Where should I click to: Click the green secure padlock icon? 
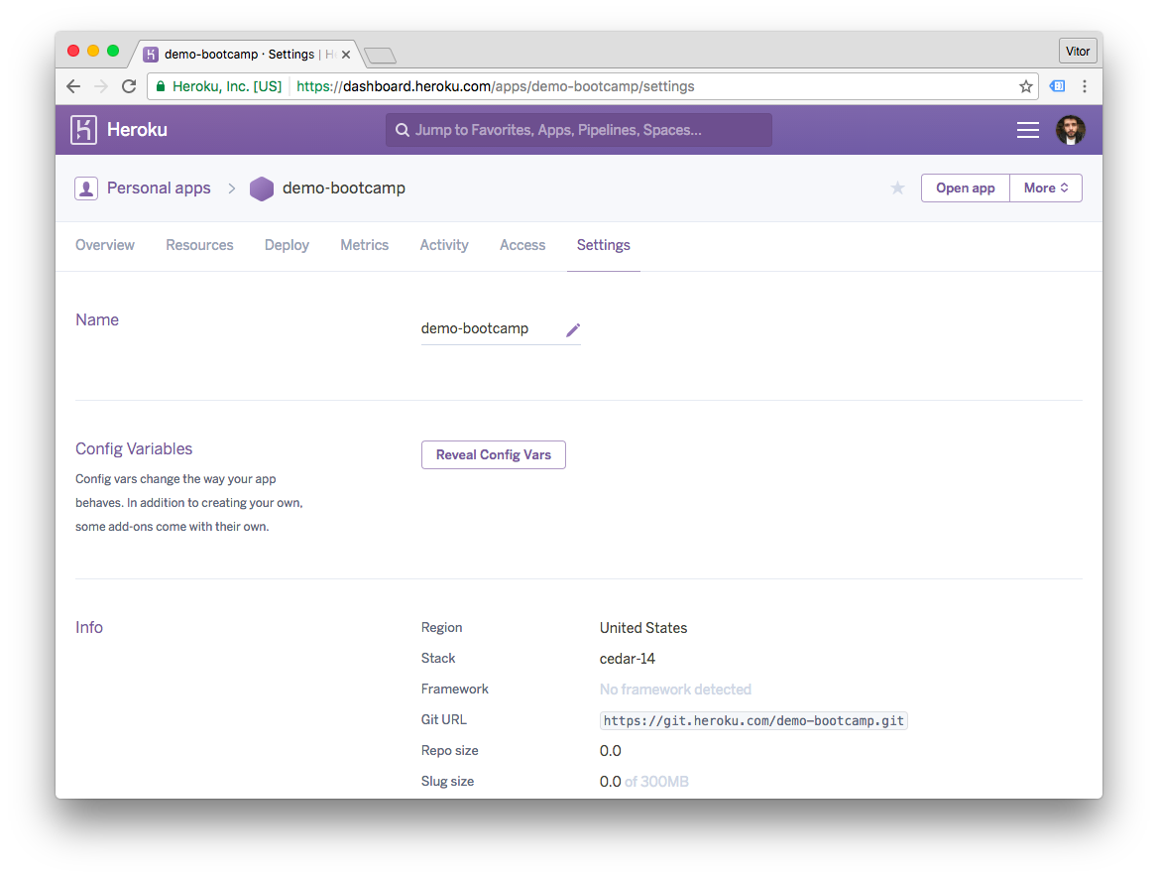(161, 86)
